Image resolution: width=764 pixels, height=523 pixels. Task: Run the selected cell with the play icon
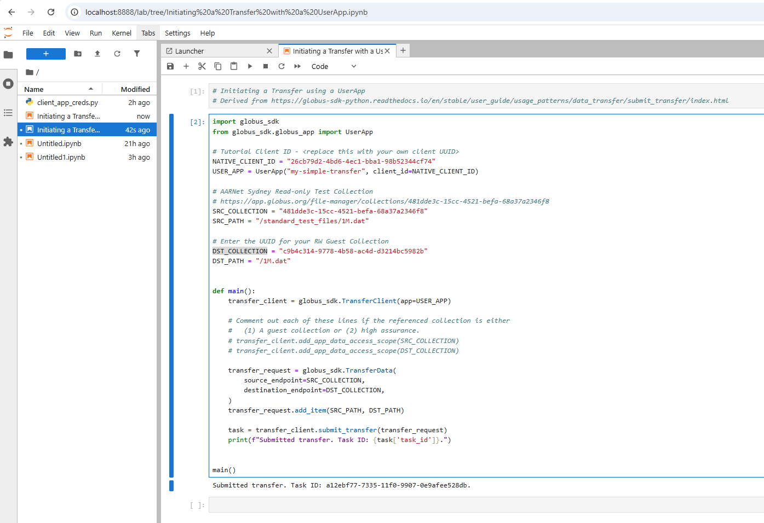[250, 66]
